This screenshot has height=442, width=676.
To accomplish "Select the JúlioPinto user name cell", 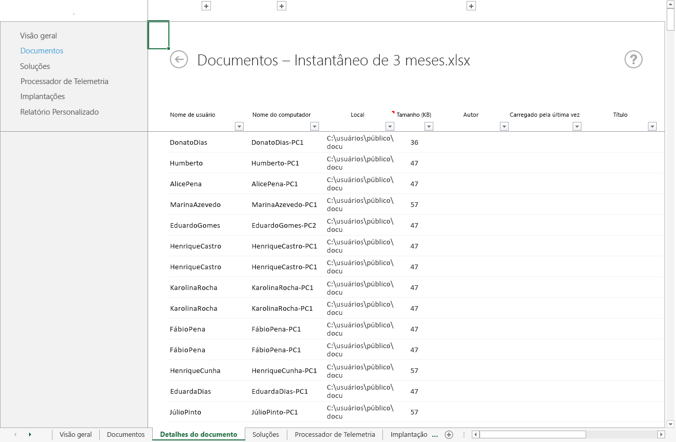I will pyautogui.click(x=185, y=412).
